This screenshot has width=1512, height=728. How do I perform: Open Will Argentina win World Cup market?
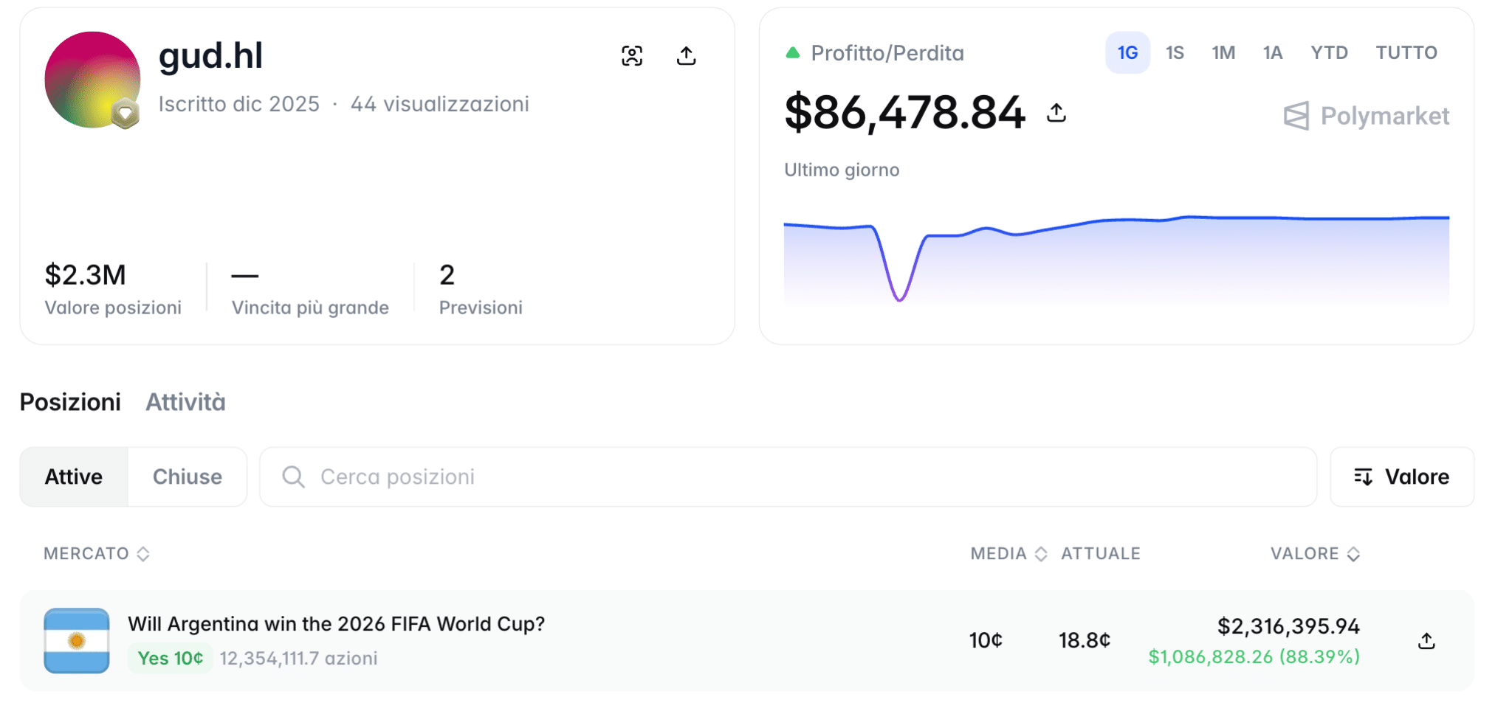click(x=337, y=624)
